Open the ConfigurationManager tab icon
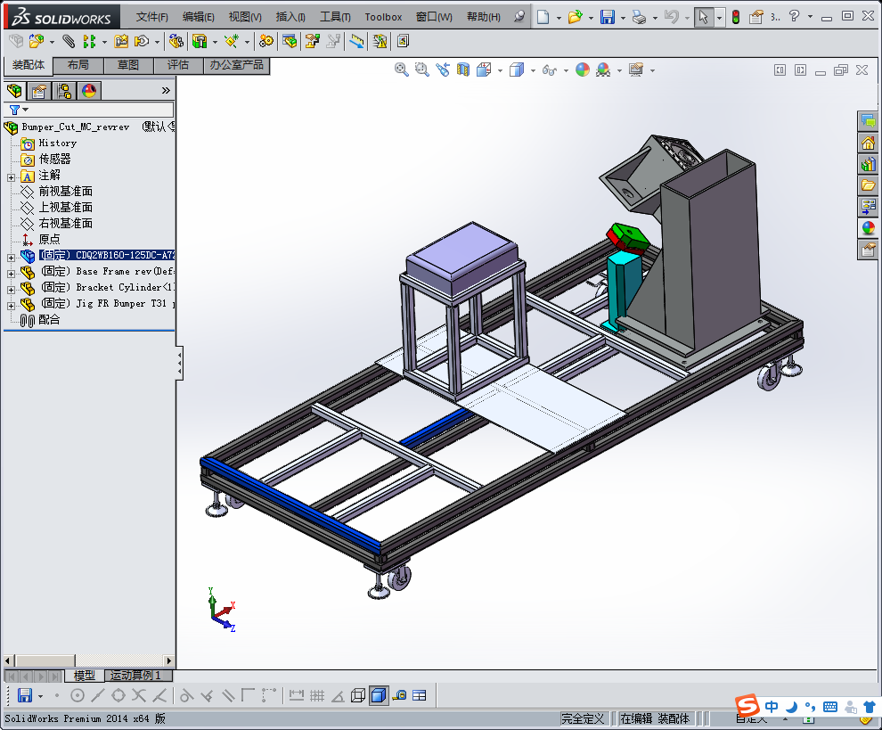 tap(64, 90)
